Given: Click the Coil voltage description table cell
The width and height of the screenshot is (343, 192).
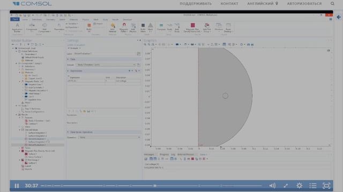Looking at the screenshot, I should point(128,81).
